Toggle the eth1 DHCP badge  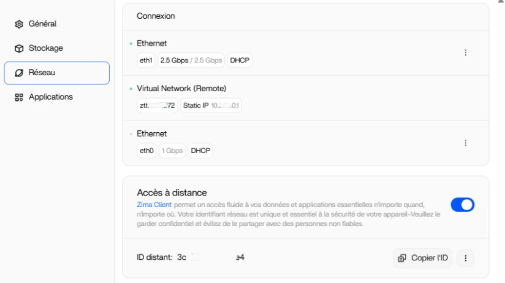click(240, 60)
